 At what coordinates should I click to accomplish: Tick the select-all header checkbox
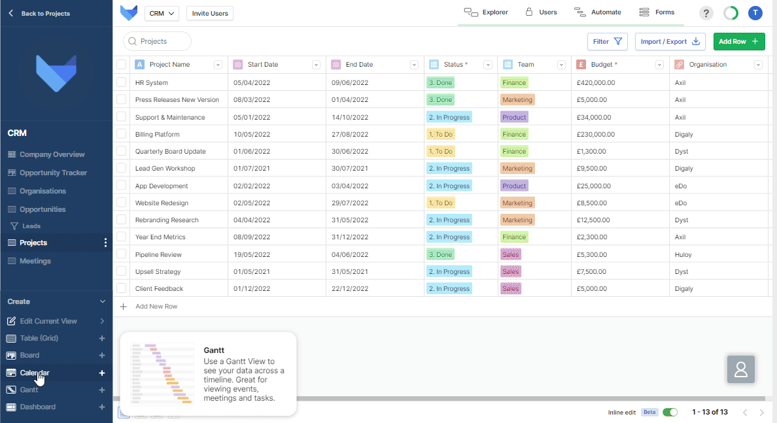tap(121, 64)
